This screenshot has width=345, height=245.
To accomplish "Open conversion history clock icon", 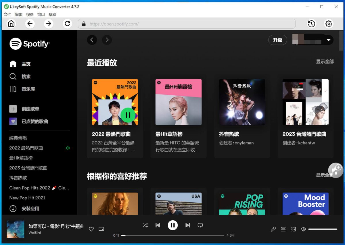I will tap(311, 24).
